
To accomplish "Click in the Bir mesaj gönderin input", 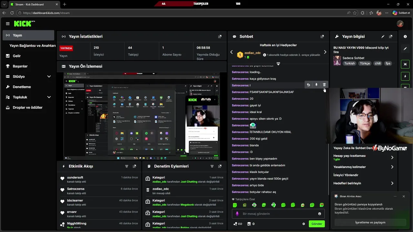I will (277, 214).
